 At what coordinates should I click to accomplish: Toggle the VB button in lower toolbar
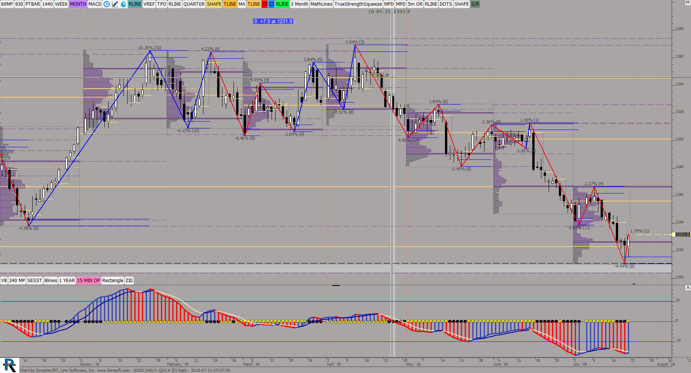pos(4,281)
